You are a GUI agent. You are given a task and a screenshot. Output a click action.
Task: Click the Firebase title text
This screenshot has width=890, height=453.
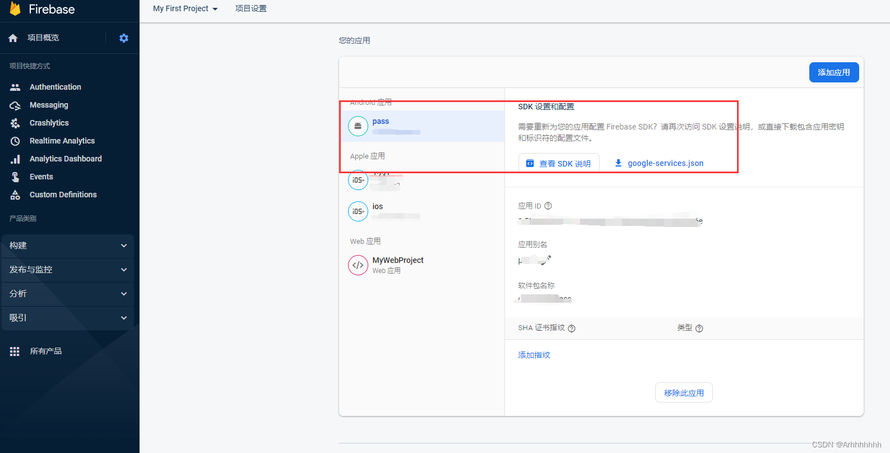pyautogui.click(x=52, y=9)
